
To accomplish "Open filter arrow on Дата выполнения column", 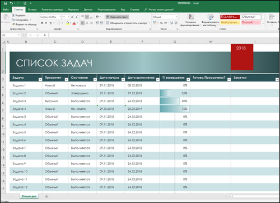I will [158, 80].
